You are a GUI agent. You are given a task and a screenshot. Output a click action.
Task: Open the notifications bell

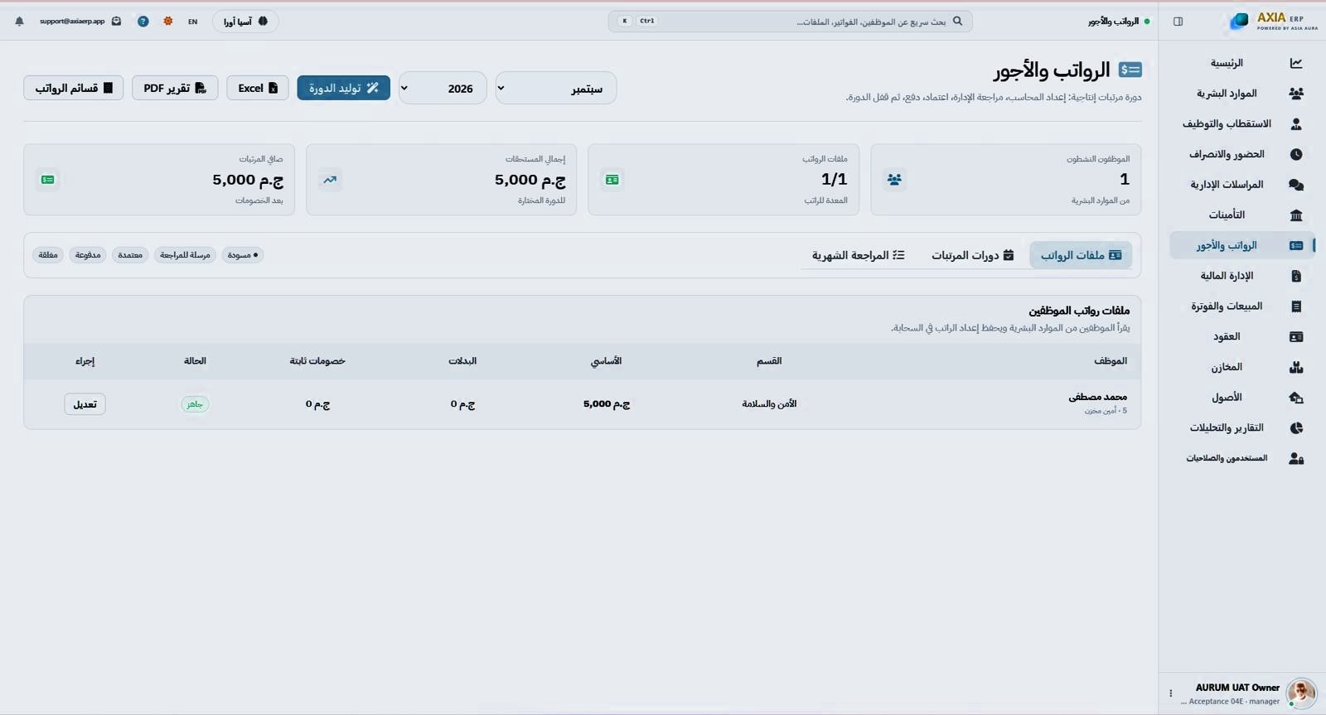(x=19, y=22)
